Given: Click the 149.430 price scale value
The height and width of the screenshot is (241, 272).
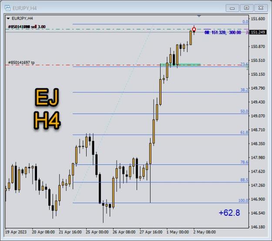Looking at the screenshot, I should point(258,102).
